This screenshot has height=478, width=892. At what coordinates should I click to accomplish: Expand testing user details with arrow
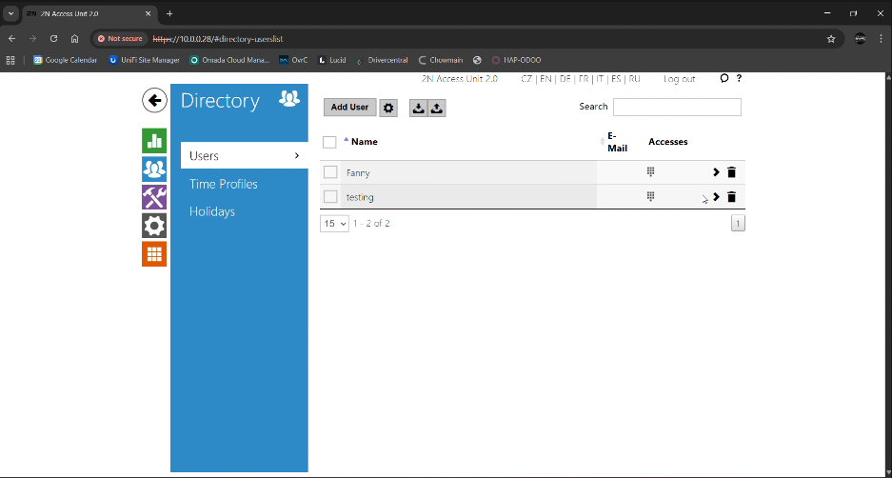click(x=716, y=197)
